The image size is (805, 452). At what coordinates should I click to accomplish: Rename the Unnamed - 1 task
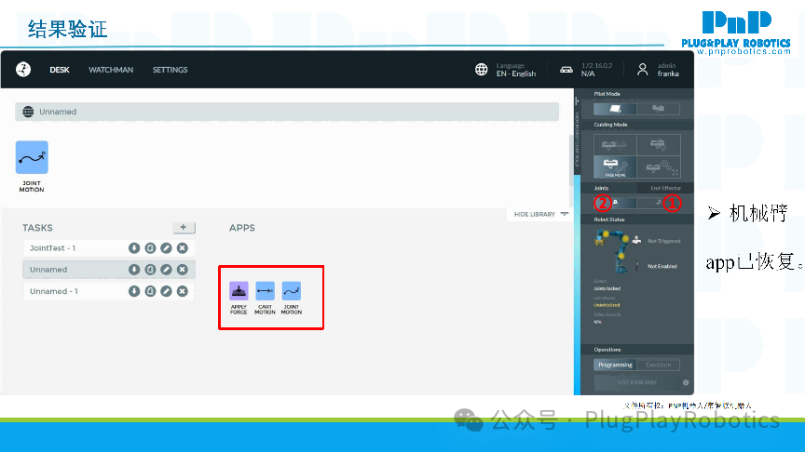tap(166, 291)
